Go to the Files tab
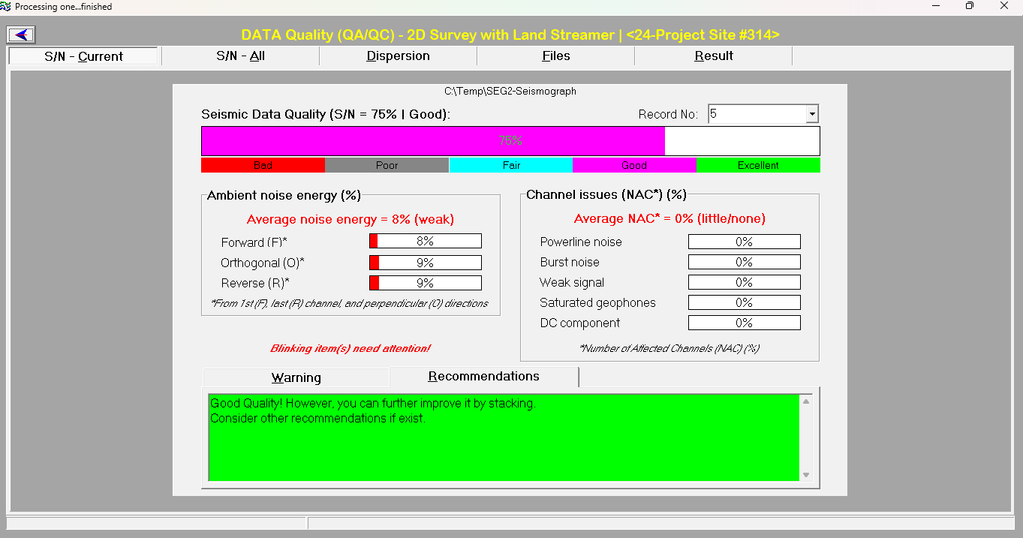The height and width of the screenshot is (538, 1023). (x=555, y=56)
